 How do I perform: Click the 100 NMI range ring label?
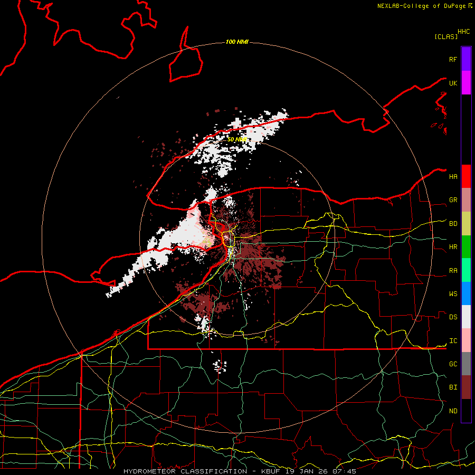point(237,42)
